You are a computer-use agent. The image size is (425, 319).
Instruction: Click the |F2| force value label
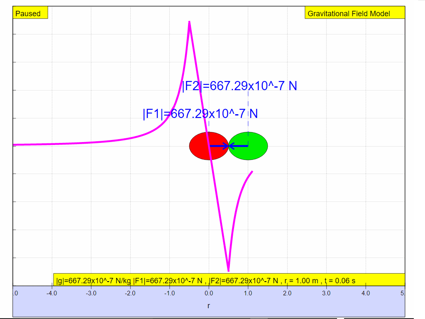click(x=239, y=86)
